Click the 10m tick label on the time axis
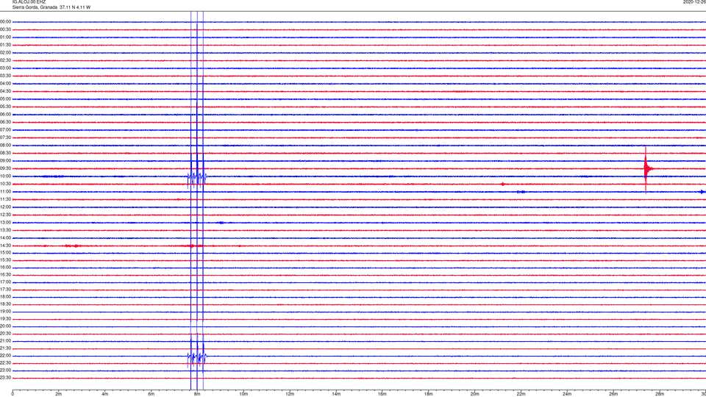 click(243, 394)
